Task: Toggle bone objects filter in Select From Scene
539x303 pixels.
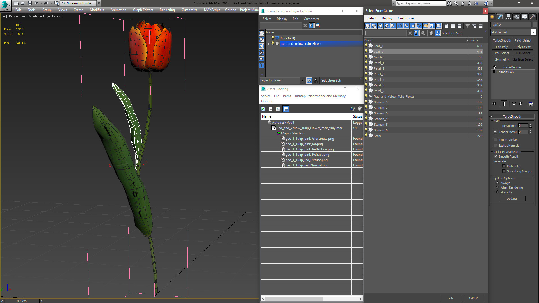Action: [419, 26]
